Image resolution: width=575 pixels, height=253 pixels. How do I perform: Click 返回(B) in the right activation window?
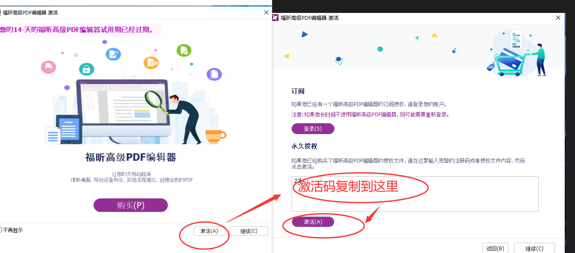[495, 248]
